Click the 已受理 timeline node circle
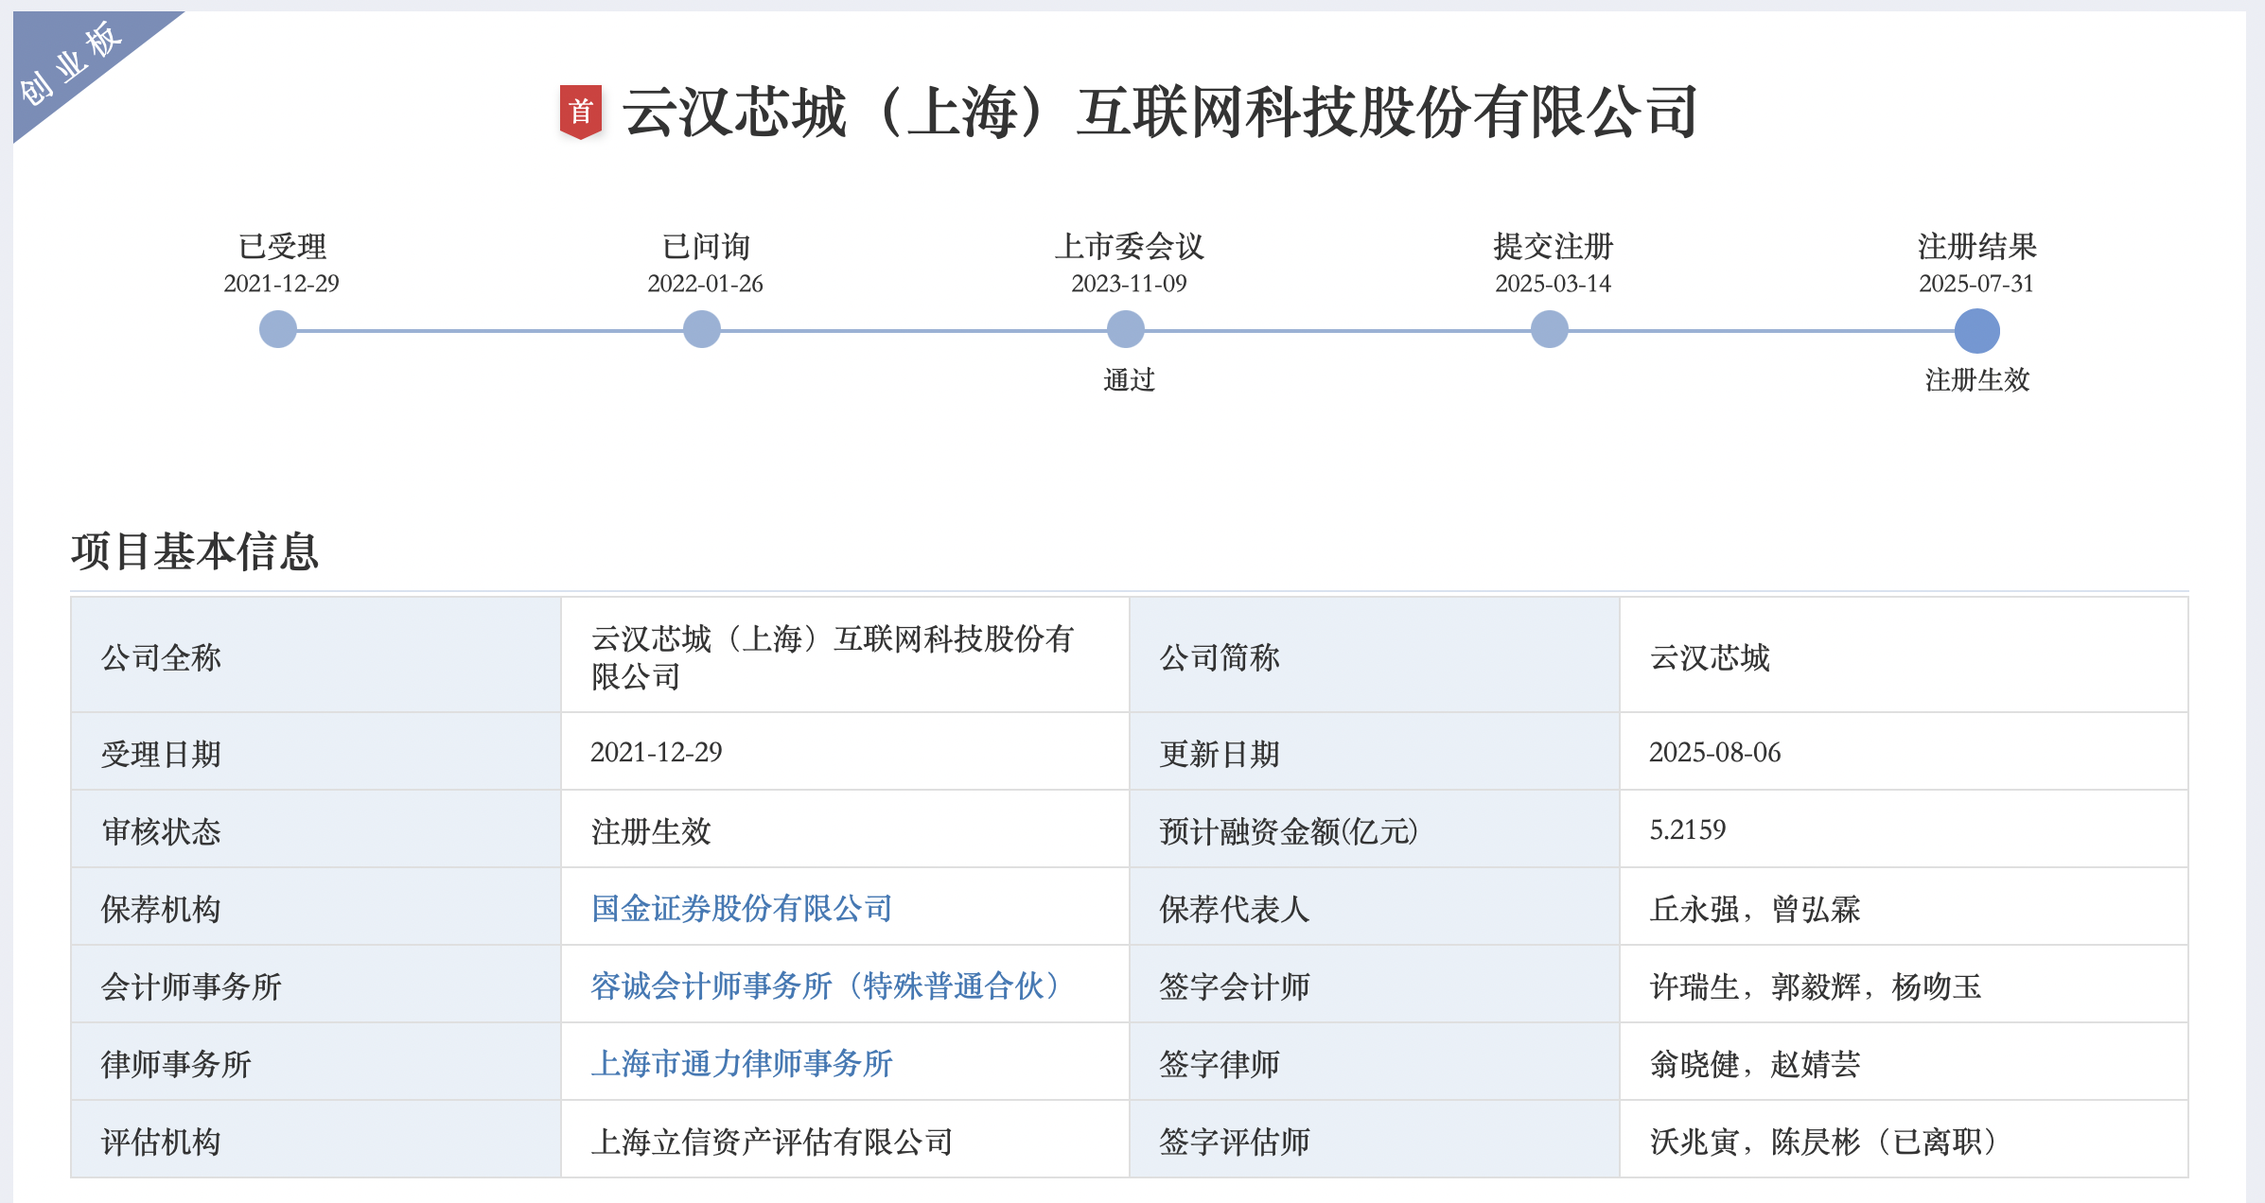 [x=278, y=329]
